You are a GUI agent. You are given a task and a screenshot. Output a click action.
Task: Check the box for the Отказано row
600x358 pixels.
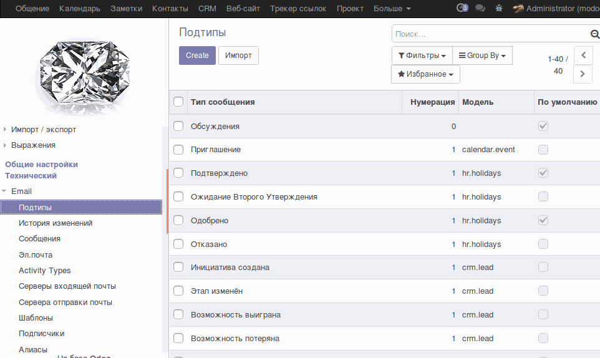pyautogui.click(x=178, y=244)
